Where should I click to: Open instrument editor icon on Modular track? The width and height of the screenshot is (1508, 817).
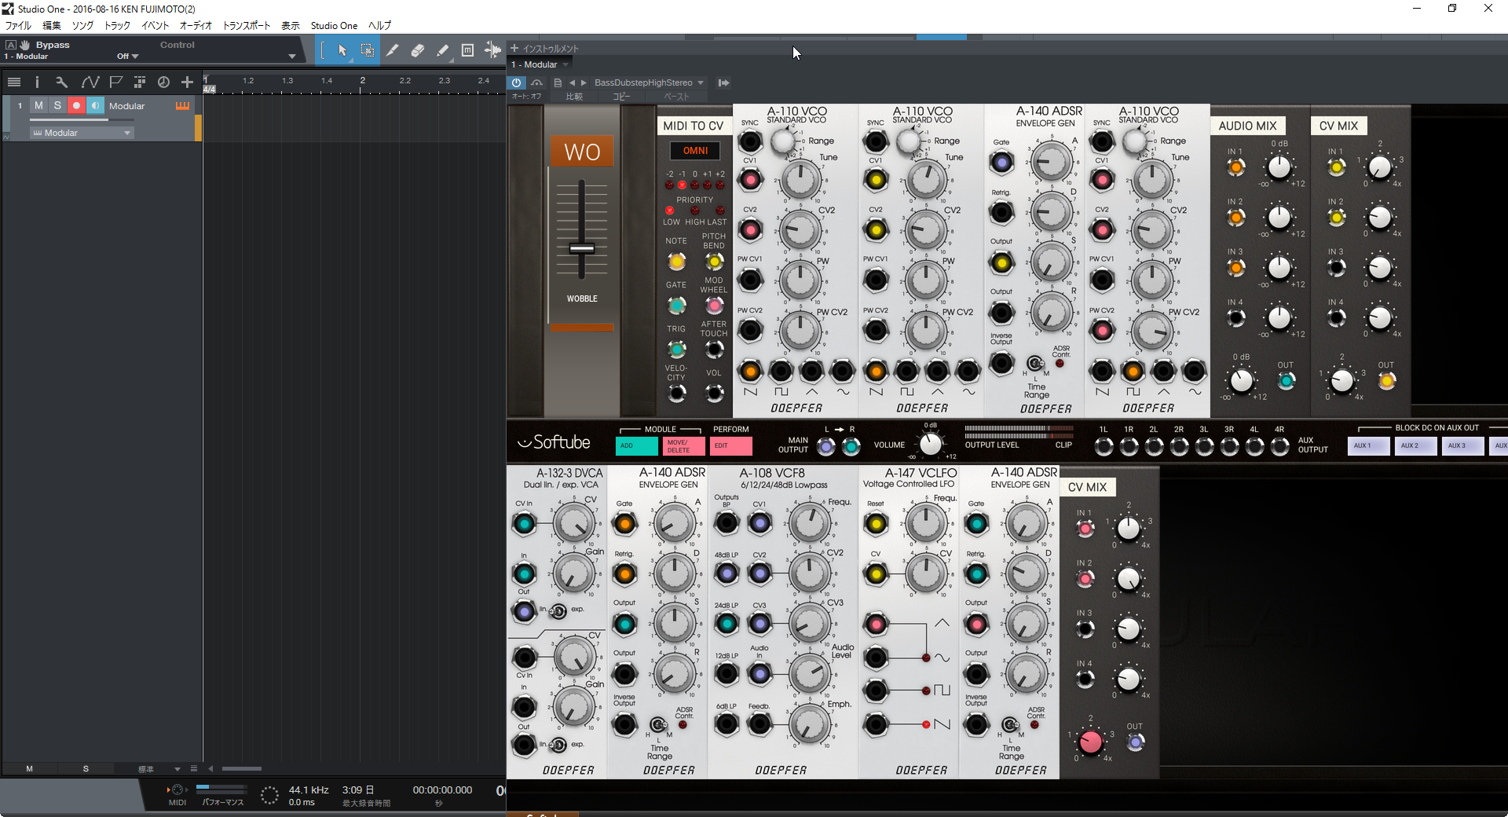point(182,105)
